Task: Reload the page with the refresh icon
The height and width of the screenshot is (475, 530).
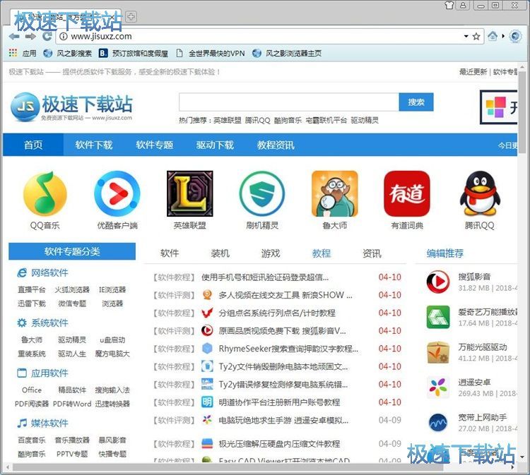Action: 47,37
